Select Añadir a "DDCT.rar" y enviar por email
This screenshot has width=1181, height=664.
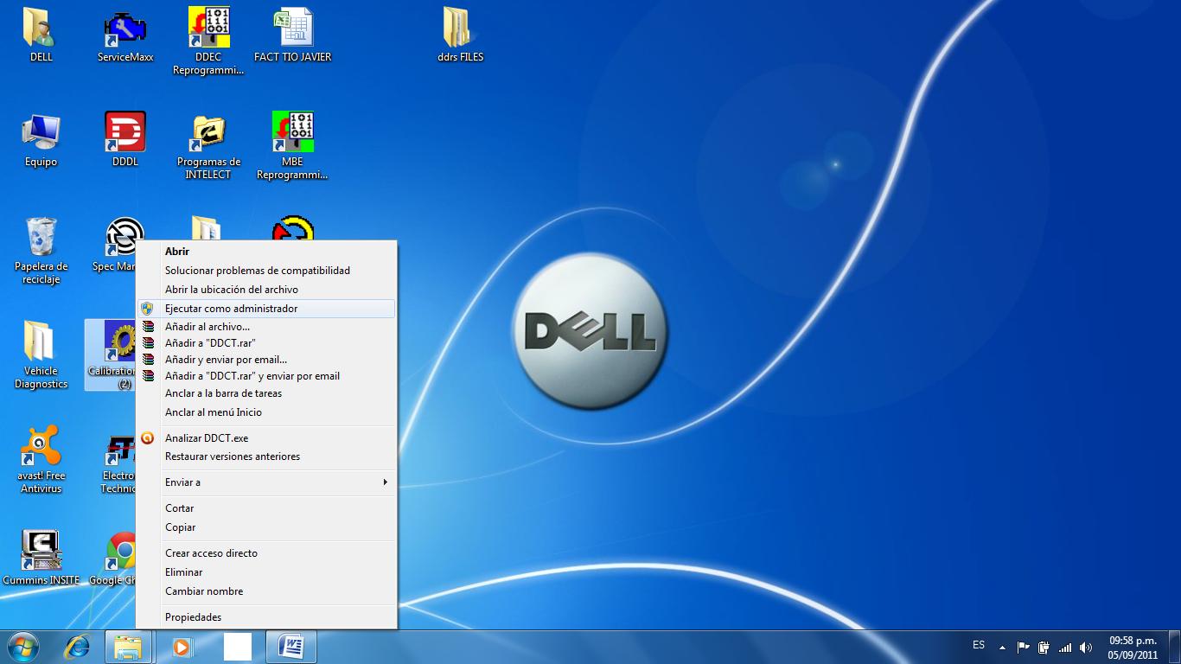tap(266, 376)
